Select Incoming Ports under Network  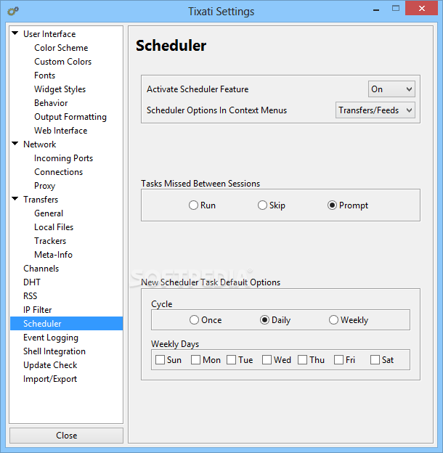64,158
